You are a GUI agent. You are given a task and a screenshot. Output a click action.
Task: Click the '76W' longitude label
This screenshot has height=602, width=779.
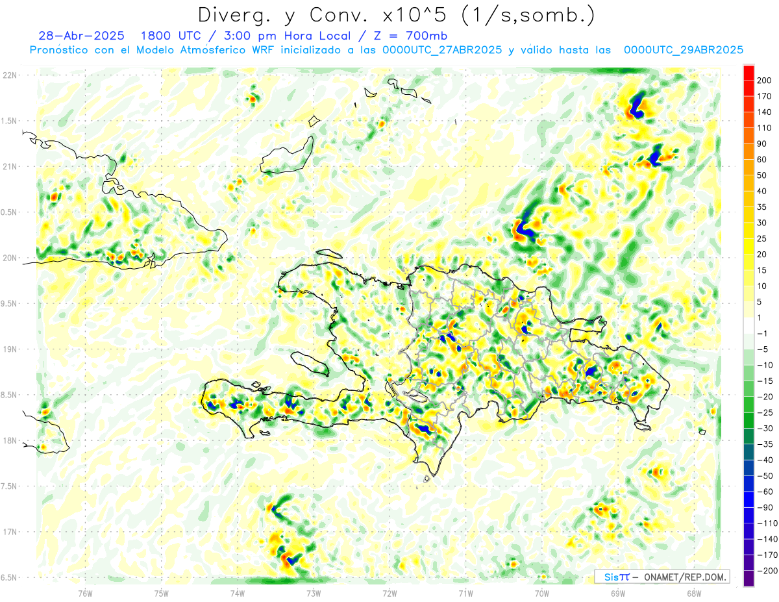tap(85, 594)
